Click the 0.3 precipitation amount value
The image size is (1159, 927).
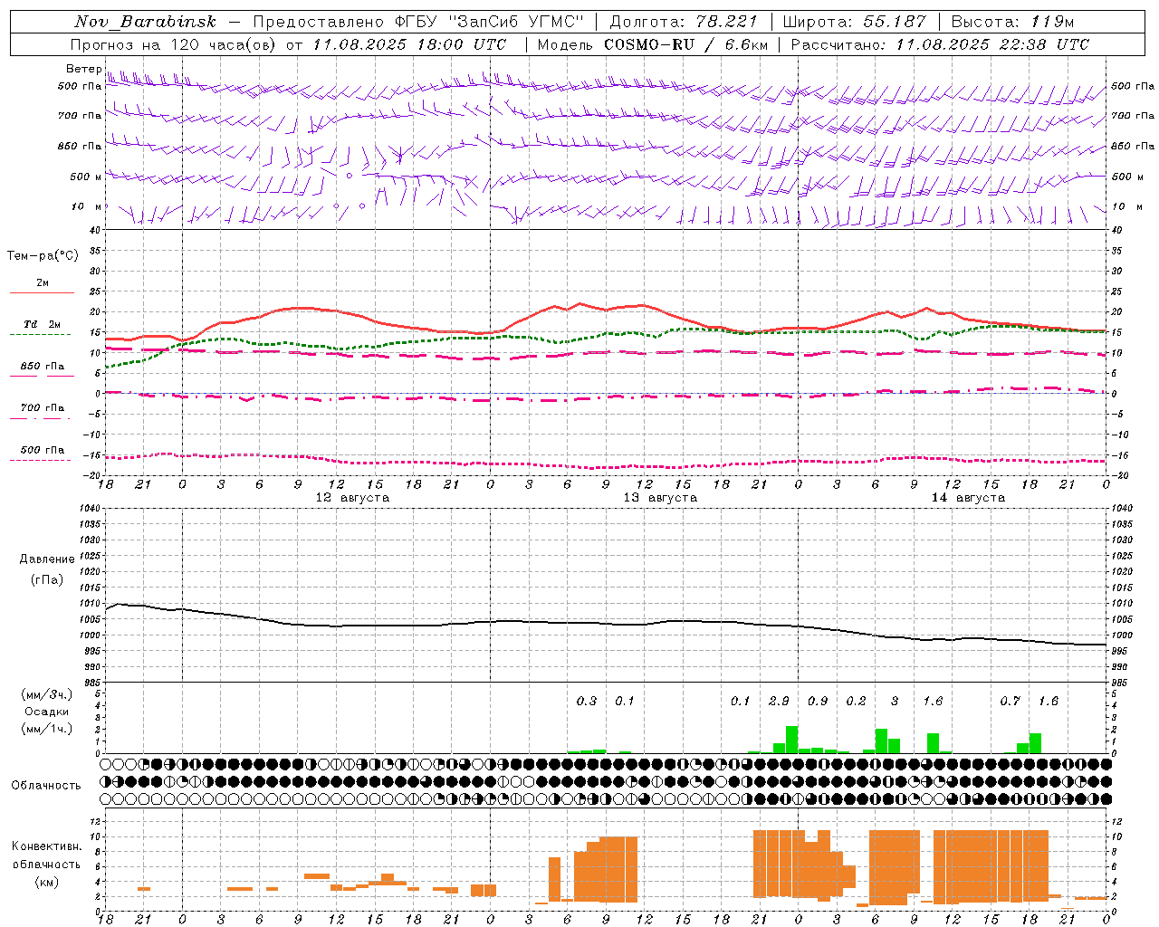pos(587,701)
